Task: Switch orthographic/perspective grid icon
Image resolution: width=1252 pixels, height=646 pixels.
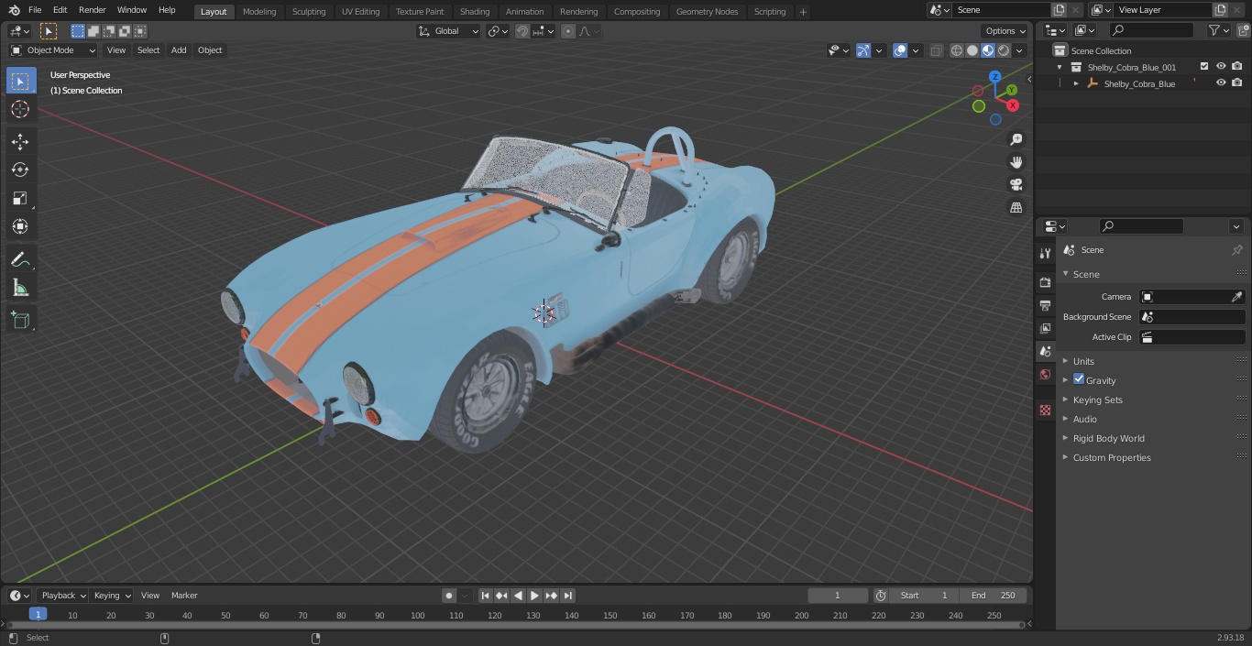Action: click(x=1016, y=208)
